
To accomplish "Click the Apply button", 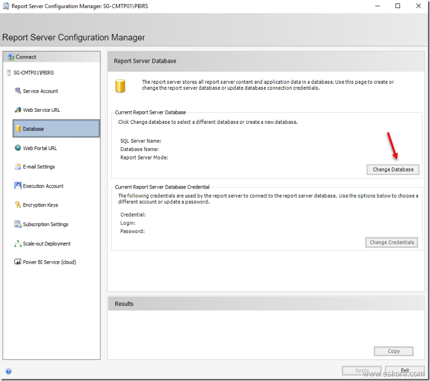I will click(361, 371).
